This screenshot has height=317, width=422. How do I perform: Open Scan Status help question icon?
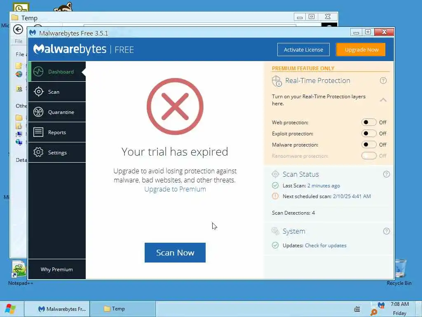[386, 174]
